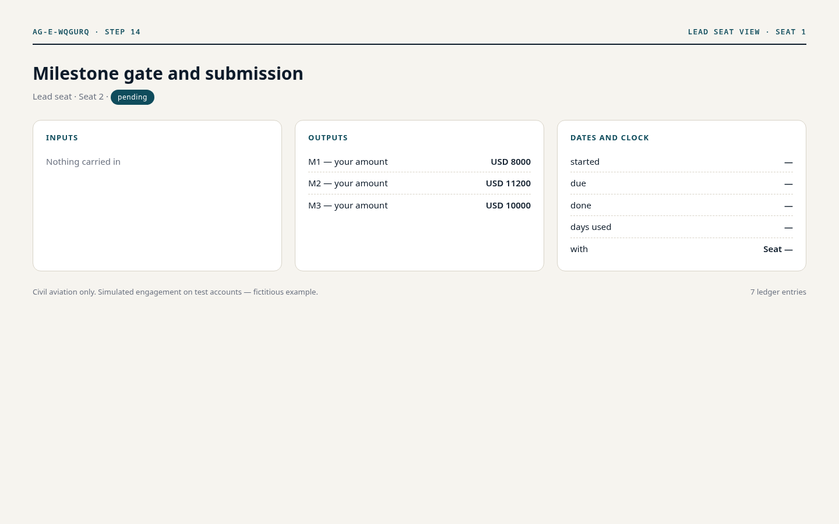Screen dimensions: 839x524
Task: Click the due row label
Action: coord(578,183)
